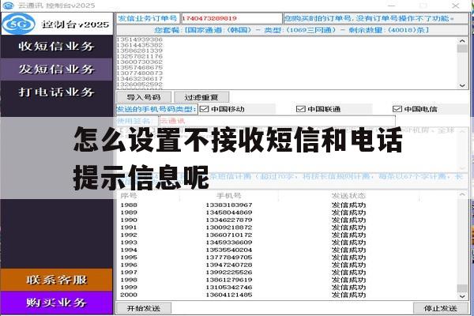
Task: Click phone number 13861279619
Action: (x=229, y=280)
